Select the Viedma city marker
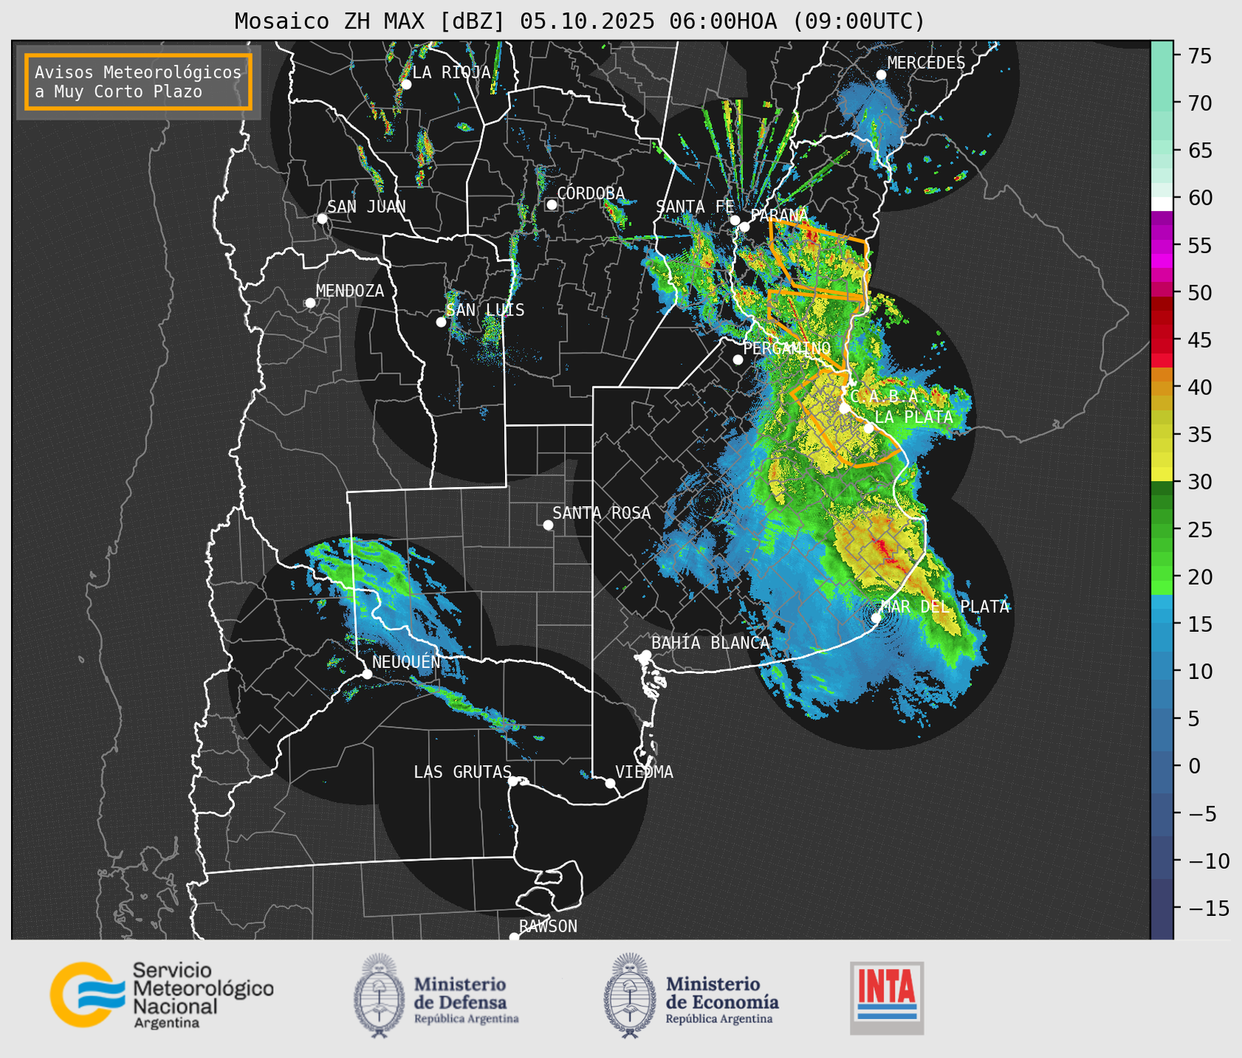The width and height of the screenshot is (1242, 1058). [610, 783]
